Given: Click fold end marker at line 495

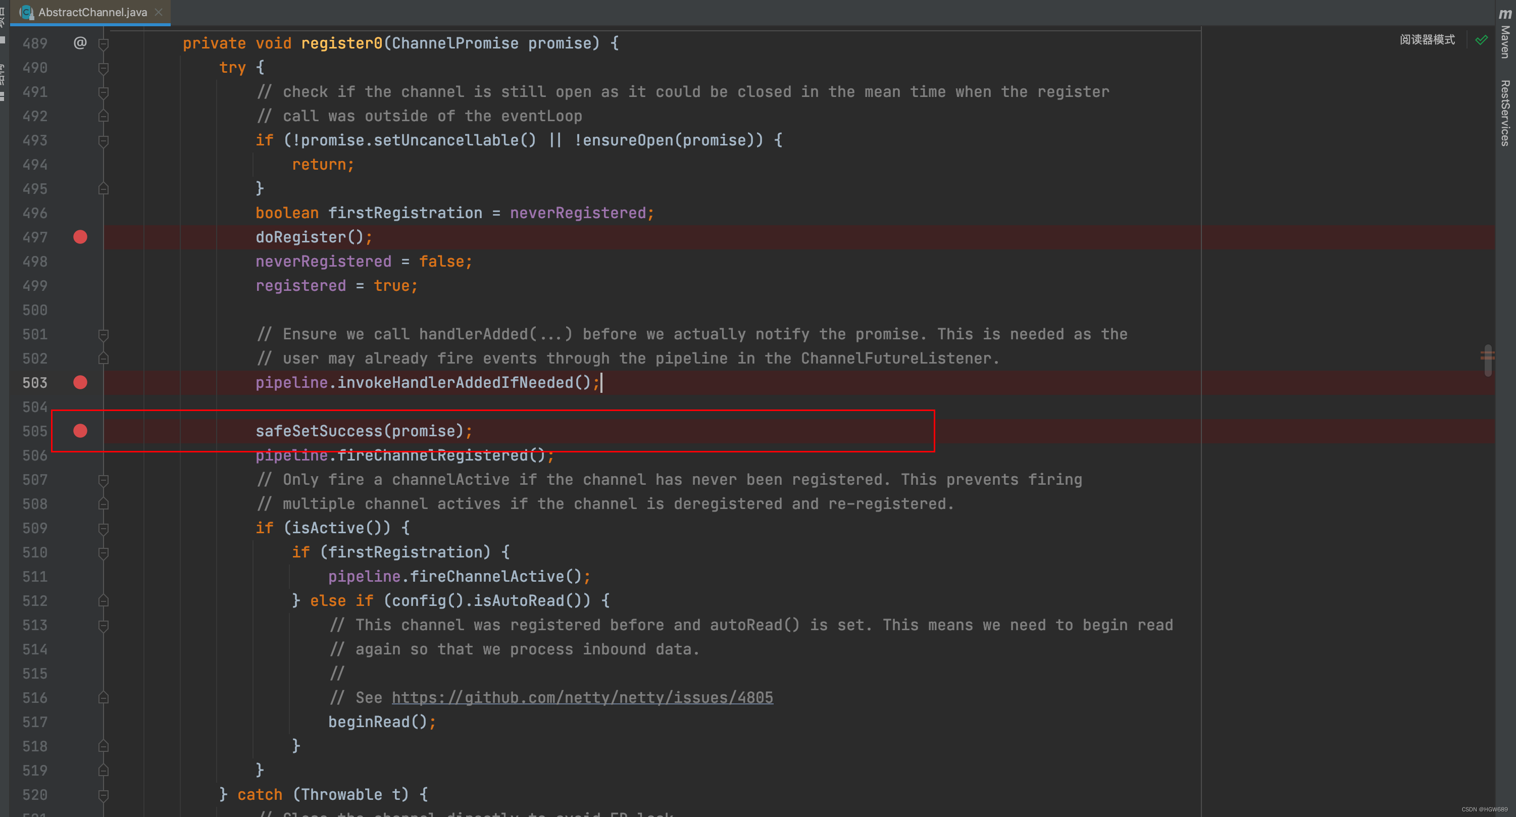Looking at the screenshot, I should (104, 189).
